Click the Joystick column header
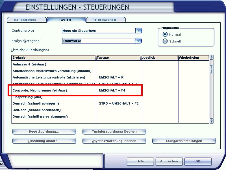226x170 pixels. [160, 58]
